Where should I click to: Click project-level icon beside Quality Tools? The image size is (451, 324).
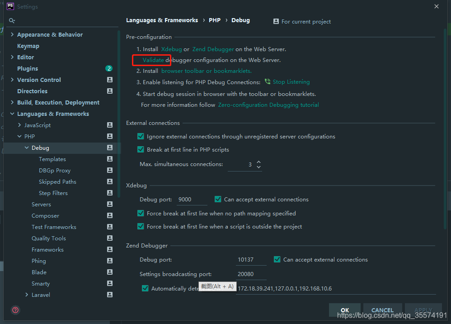[110, 238]
